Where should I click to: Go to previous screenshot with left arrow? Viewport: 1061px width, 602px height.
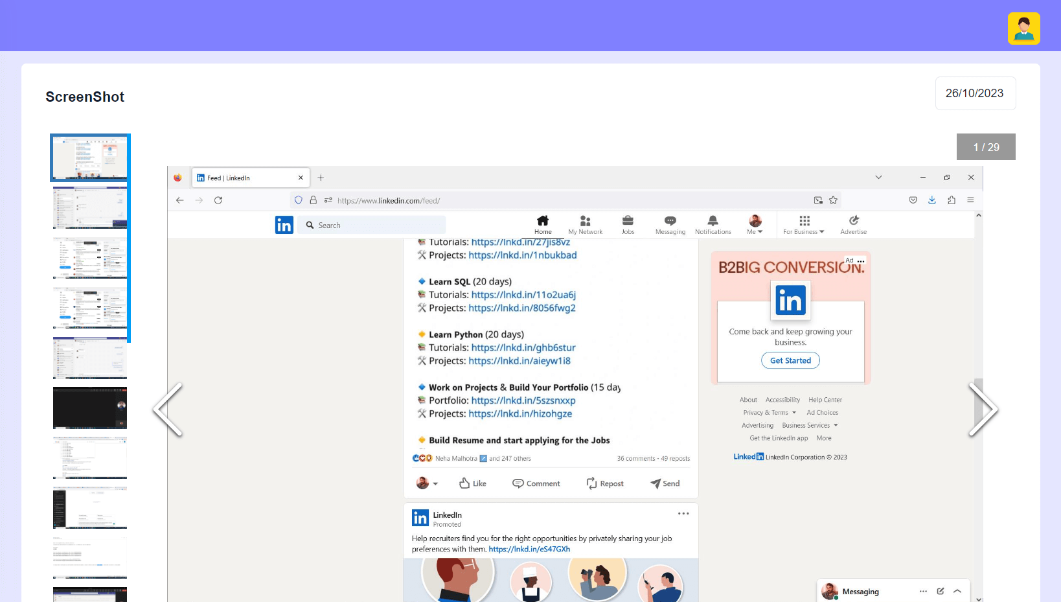click(168, 409)
